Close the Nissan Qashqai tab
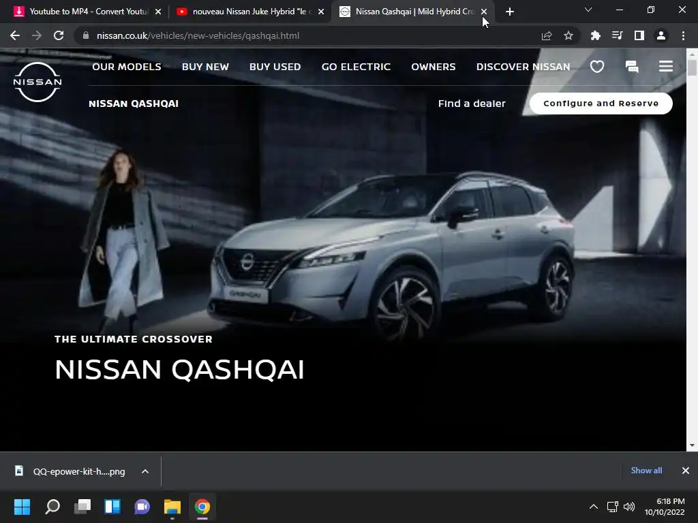698x523 pixels. (484, 12)
